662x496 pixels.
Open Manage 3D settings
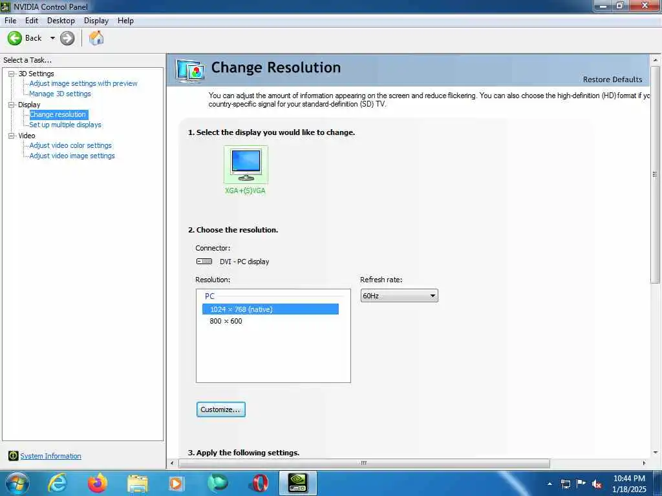click(60, 94)
